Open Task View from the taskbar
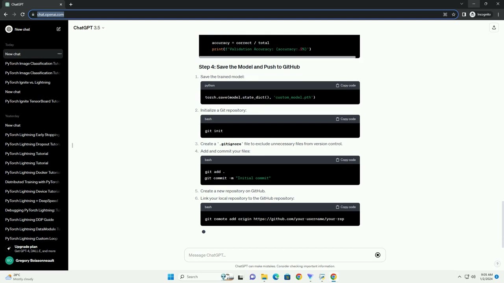Image resolution: width=504 pixels, height=283 pixels. click(241, 277)
